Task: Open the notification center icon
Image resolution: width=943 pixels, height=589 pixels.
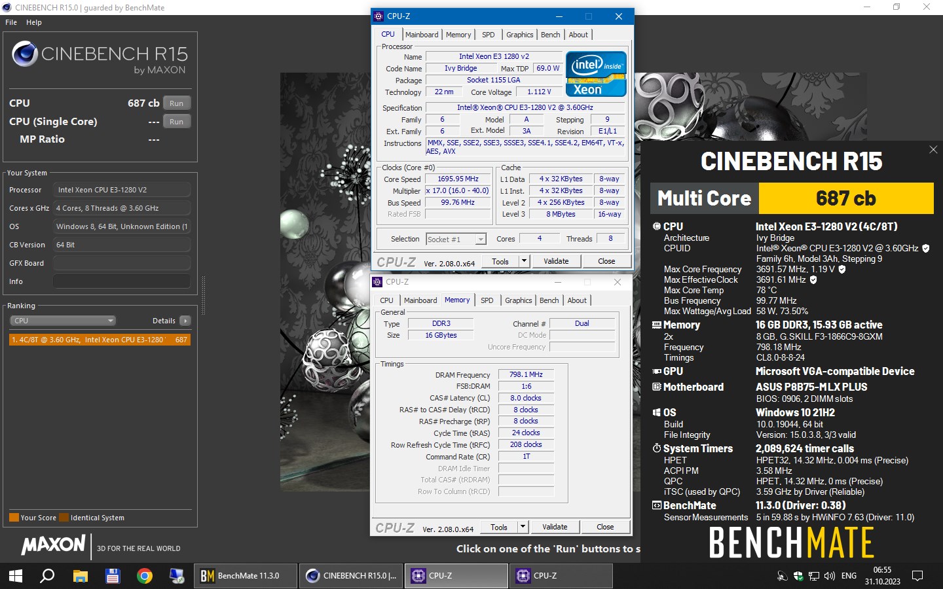Action: [x=917, y=576]
